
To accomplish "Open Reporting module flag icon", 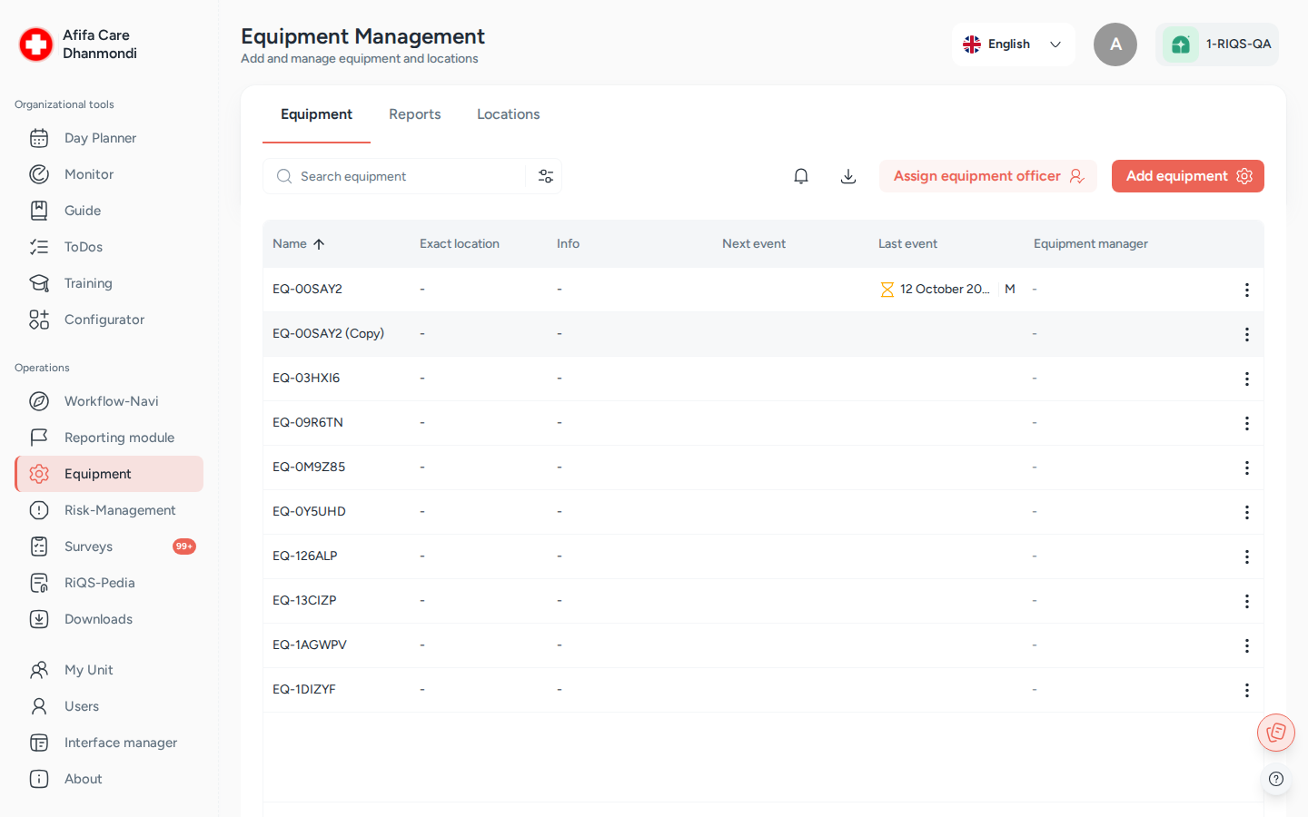I will click(39, 438).
